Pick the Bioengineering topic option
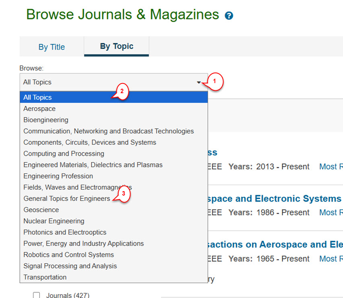 46,120
